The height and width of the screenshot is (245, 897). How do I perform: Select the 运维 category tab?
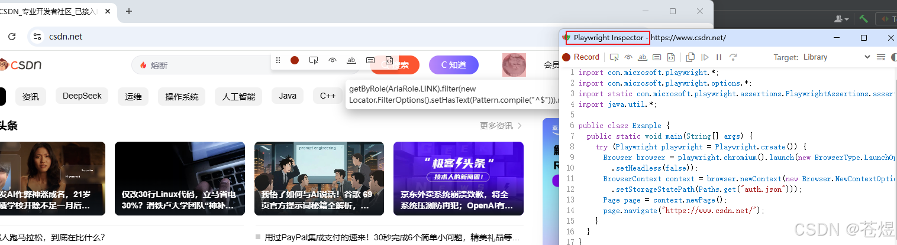133,96
